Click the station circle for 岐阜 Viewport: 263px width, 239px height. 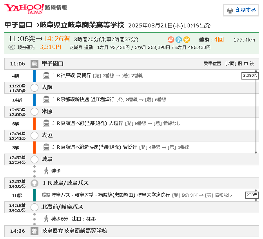[x=34, y=159]
